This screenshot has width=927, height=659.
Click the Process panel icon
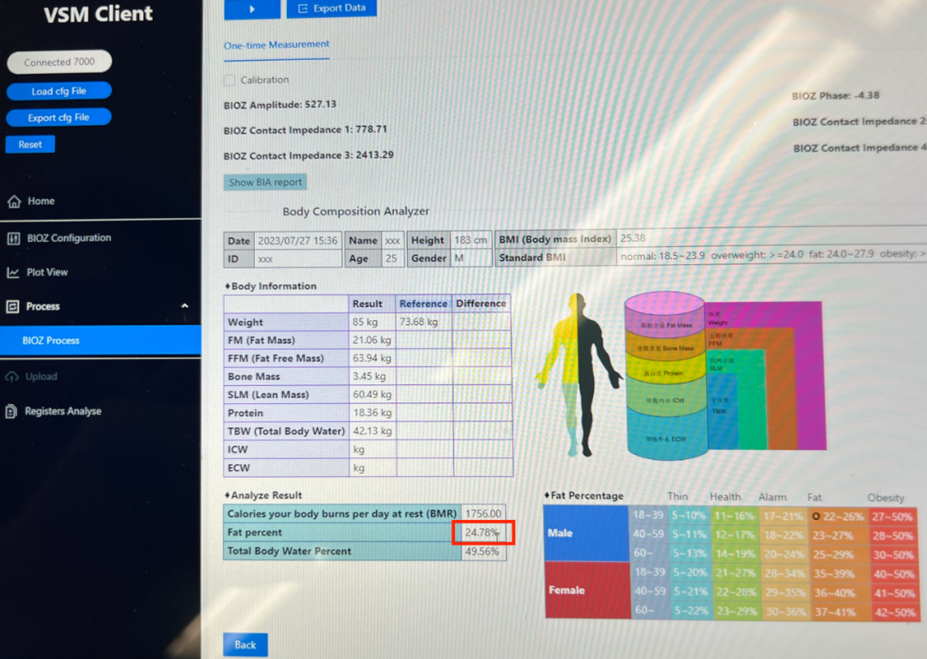tap(13, 306)
